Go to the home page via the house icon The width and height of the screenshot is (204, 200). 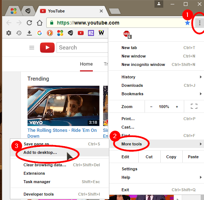pos(40,23)
